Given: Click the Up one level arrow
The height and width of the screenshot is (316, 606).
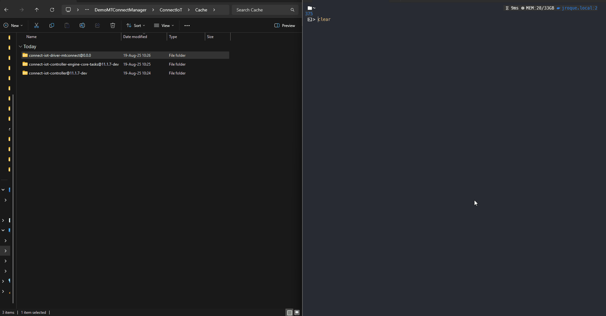Looking at the screenshot, I should [37, 10].
